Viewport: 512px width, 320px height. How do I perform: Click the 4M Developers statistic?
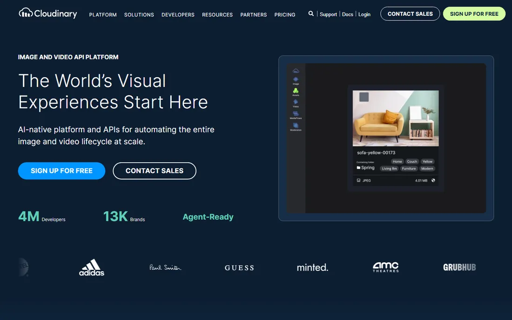pyautogui.click(x=42, y=217)
